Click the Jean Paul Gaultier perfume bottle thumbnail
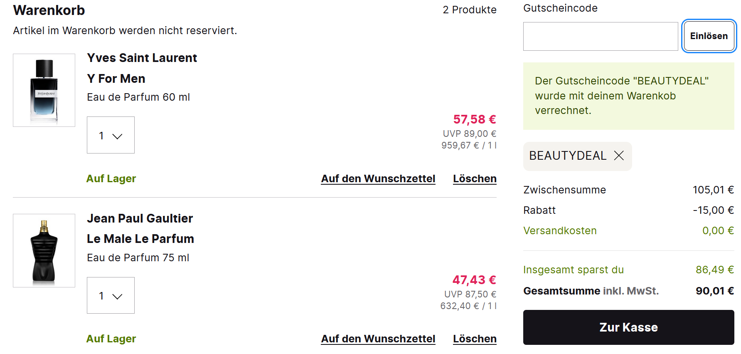Image resolution: width=741 pixels, height=354 pixels. [x=44, y=250]
